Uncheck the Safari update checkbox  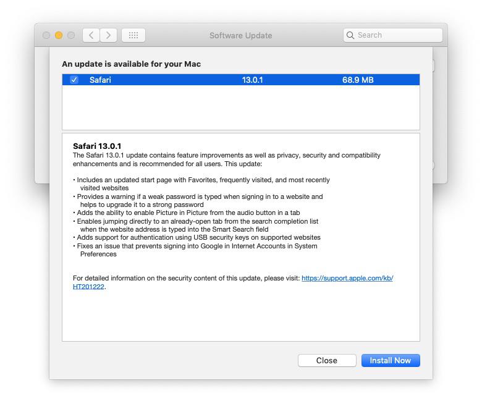[x=74, y=80]
